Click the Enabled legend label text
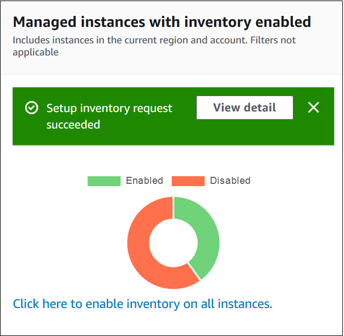Viewport: 344px width, 336px height. pyautogui.click(x=144, y=181)
